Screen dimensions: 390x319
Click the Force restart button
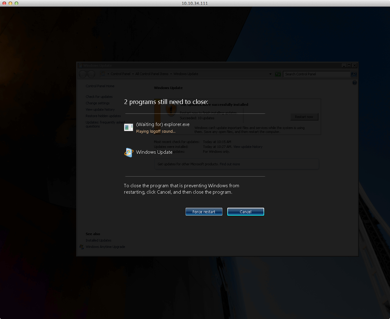(204, 212)
